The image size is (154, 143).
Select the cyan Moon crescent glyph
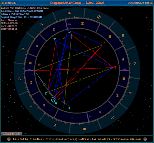pos(45,93)
